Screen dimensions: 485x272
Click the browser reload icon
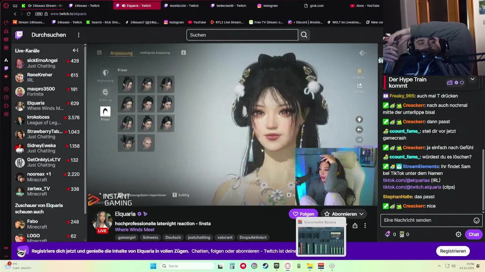click(x=28, y=14)
